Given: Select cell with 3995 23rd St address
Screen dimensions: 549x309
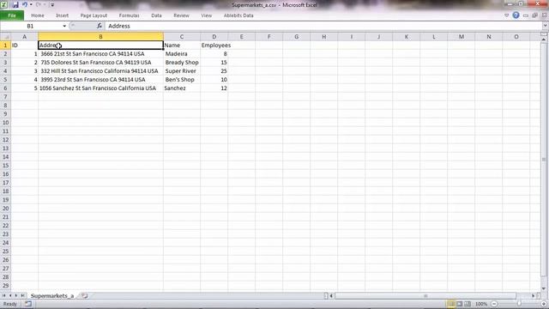Looking at the screenshot, I should coord(100,80).
